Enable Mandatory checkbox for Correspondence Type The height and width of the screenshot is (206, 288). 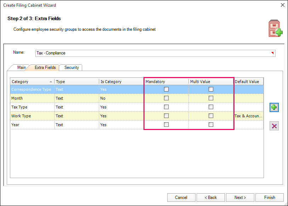[x=166, y=89]
